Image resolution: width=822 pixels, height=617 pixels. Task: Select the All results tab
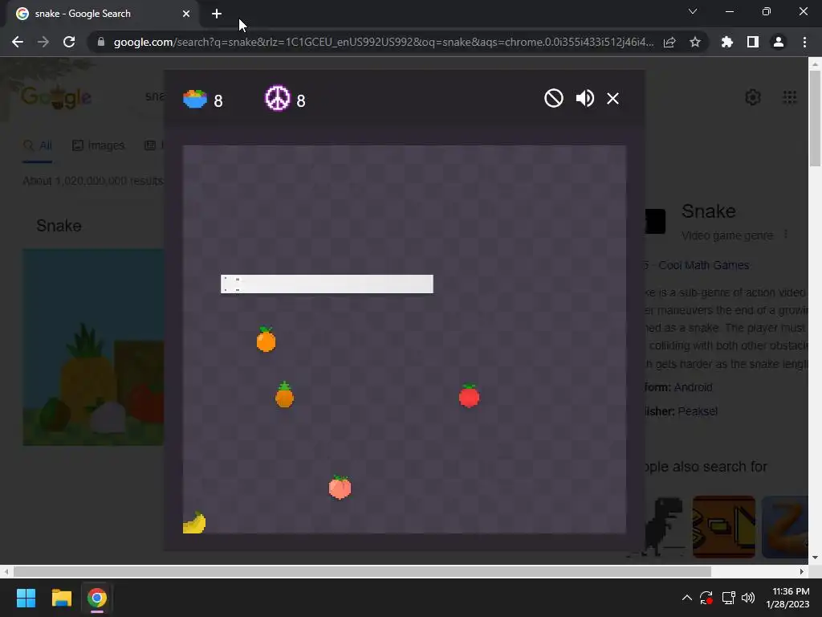click(38, 145)
